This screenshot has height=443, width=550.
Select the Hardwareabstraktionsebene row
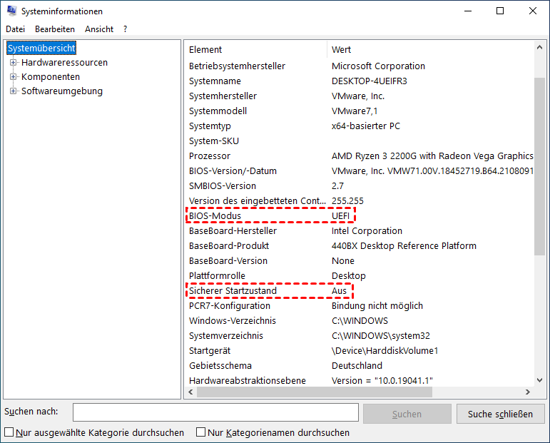(x=360, y=380)
